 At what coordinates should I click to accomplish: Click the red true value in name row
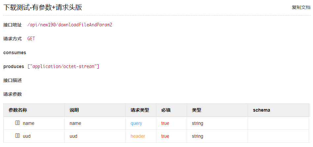click(x=165, y=123)
